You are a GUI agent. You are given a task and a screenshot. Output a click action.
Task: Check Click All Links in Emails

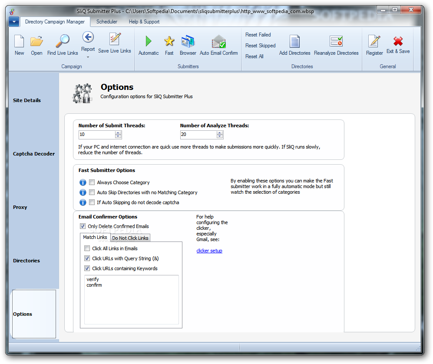87,248
